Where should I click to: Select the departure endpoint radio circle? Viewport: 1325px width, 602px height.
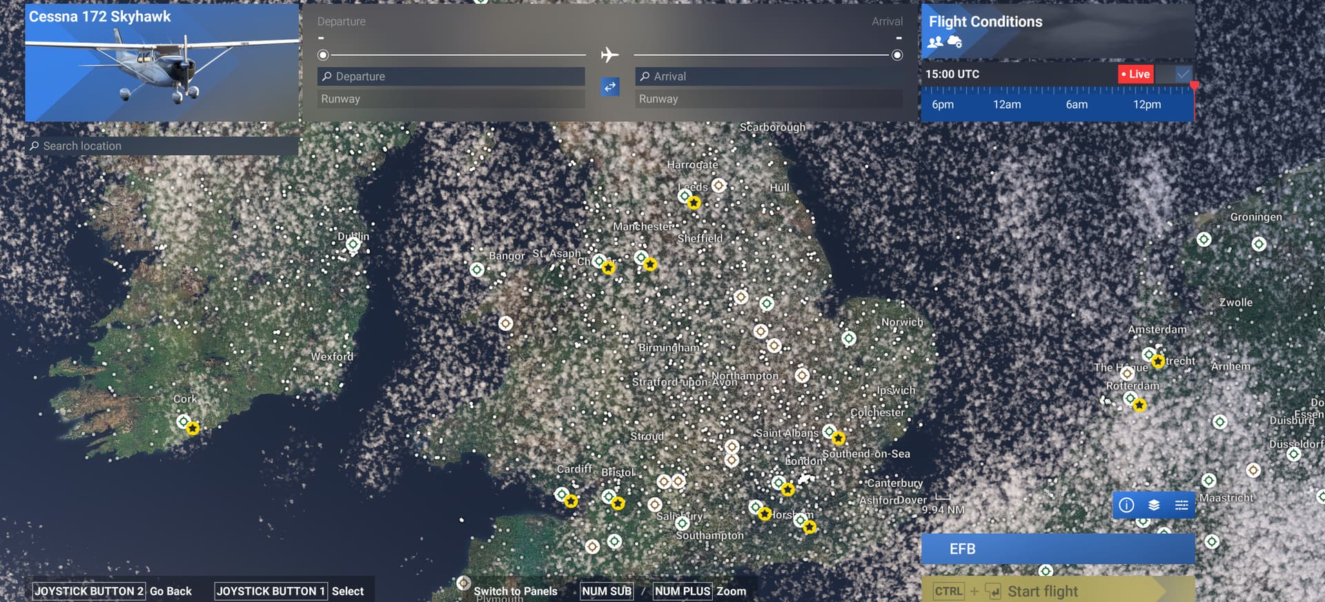click(x=323, y=55)
